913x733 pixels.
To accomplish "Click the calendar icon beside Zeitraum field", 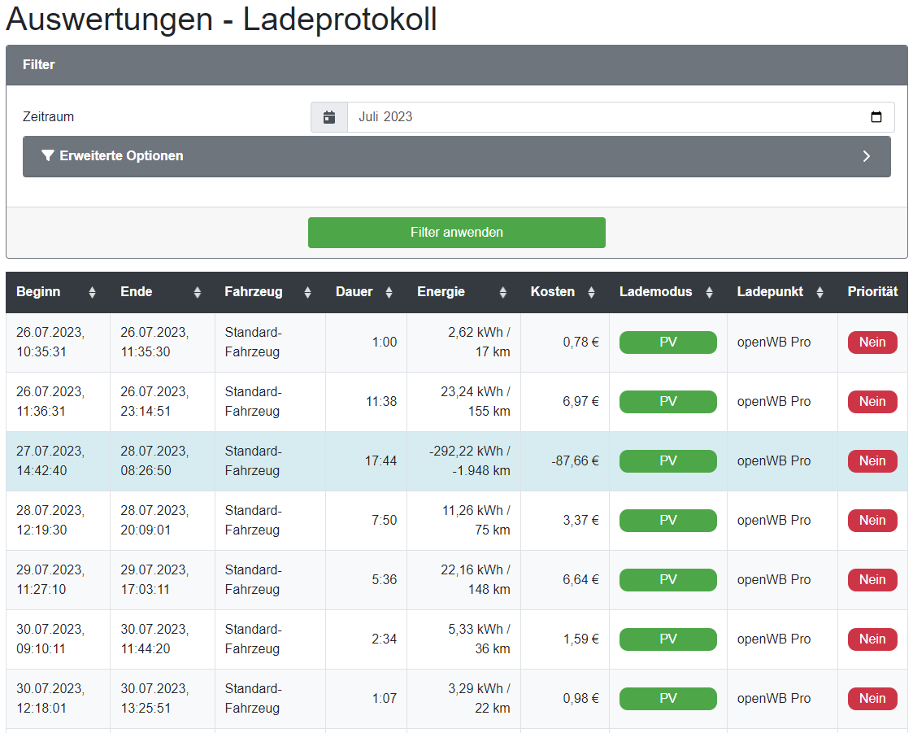I will (329, 117).
